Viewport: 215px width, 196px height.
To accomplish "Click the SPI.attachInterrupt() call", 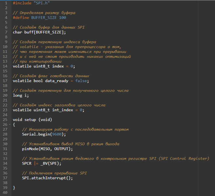I will point(47,178).
